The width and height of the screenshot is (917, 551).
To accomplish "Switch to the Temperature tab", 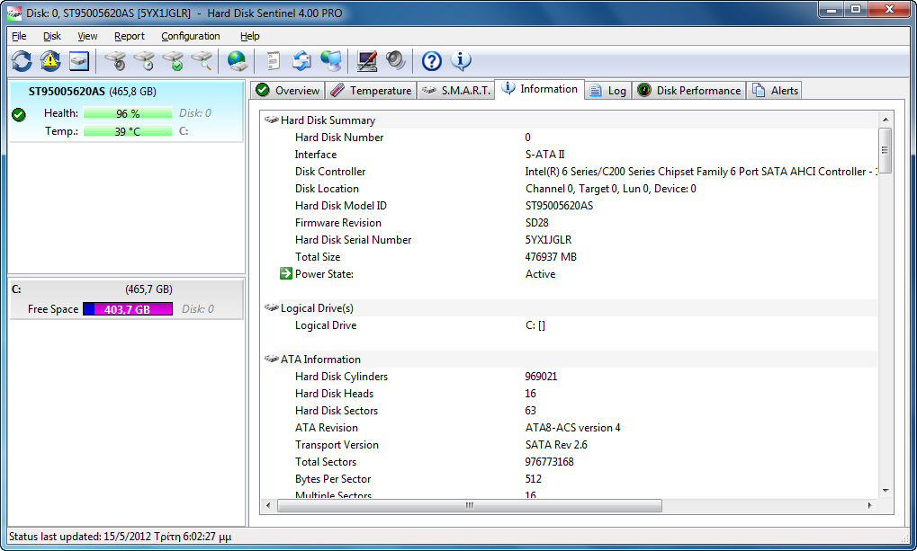I will click(x=371, y=91).
